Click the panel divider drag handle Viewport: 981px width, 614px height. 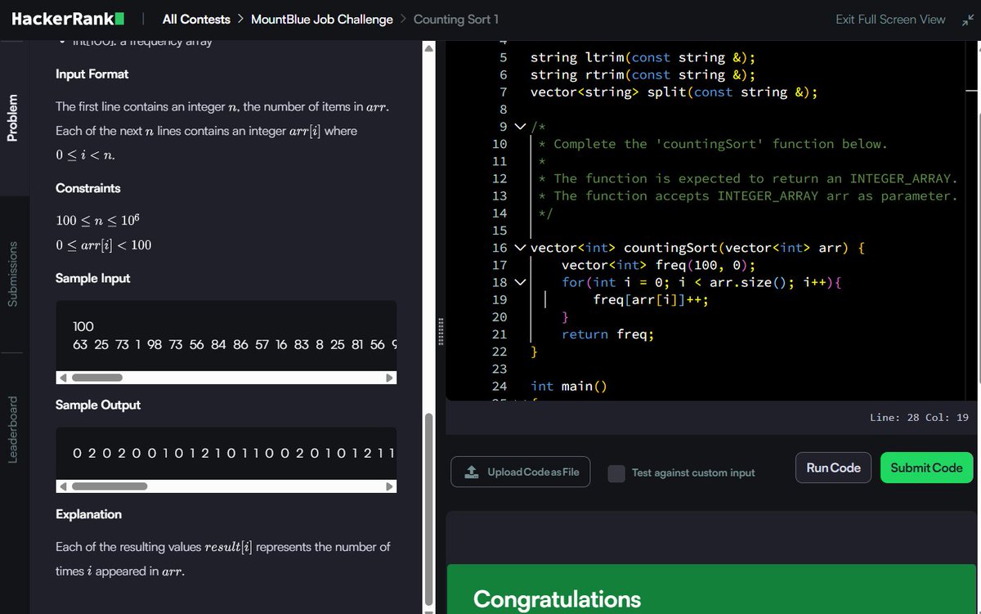(441, 330)
